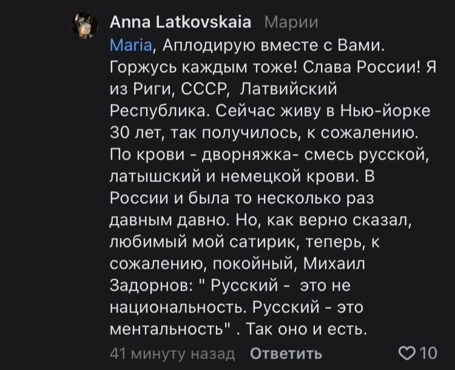Click the "41 минуту назад" timestamp
This screenshot has height=370, width=455.
tap(171, 353)
